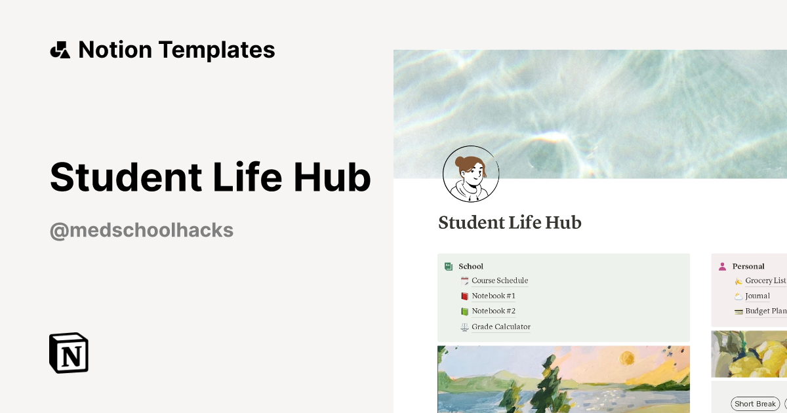Click the Student Life Hub page title

click(510, 223)
